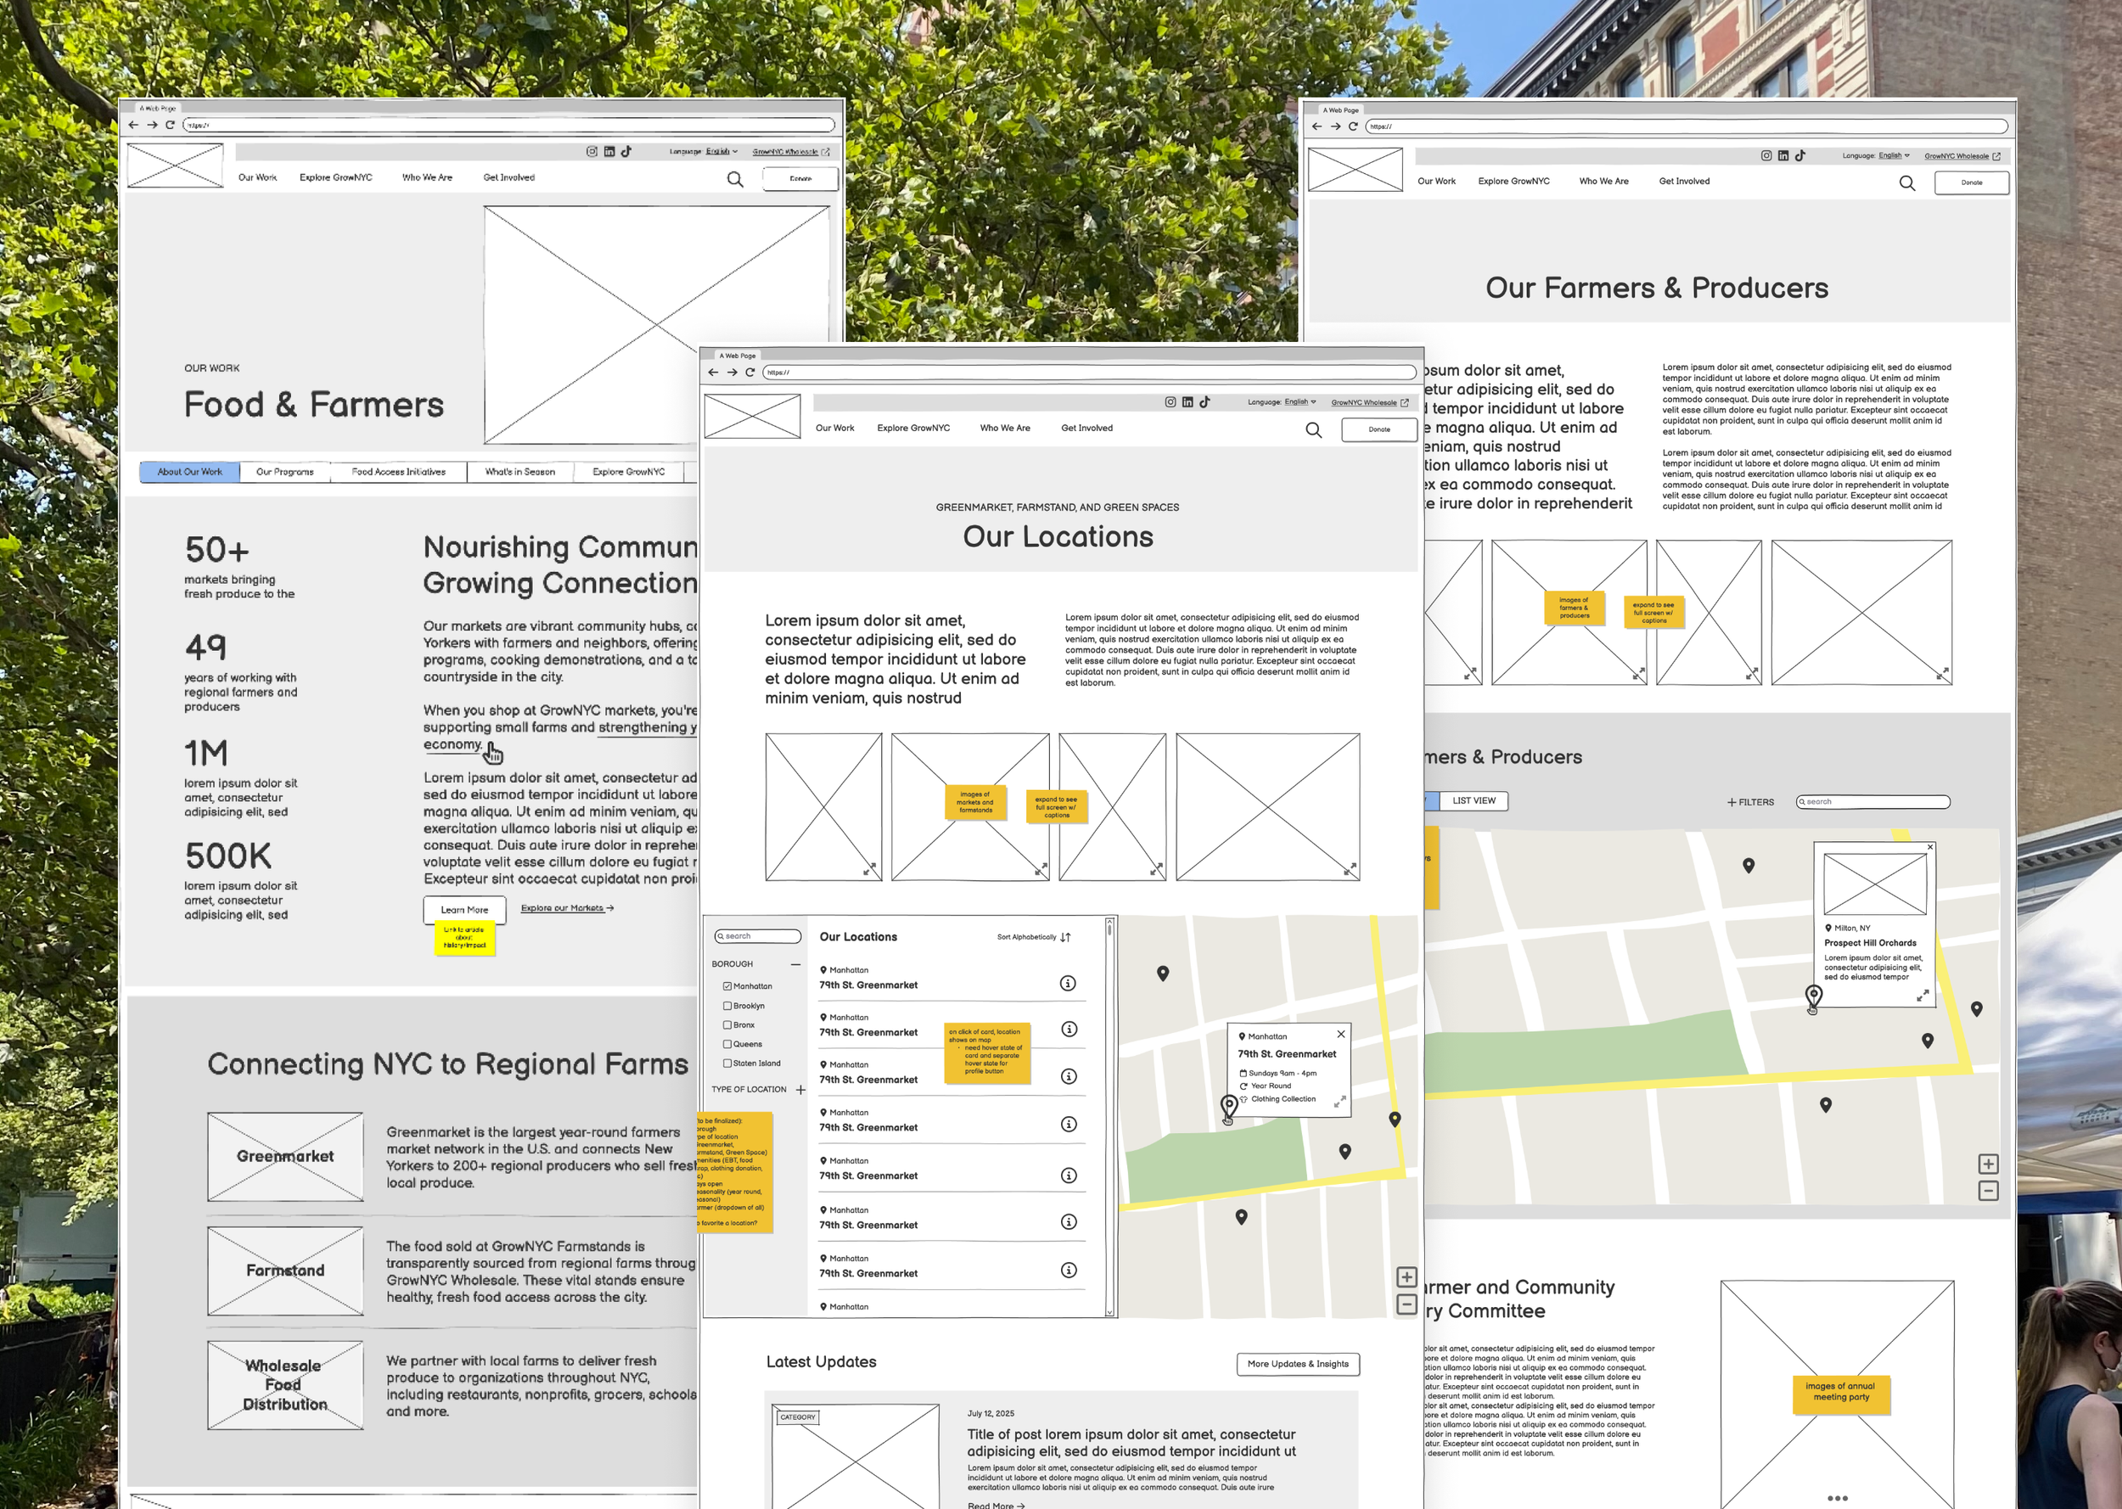The height and width of the screenshot is (1509, 2122).
Task: Click the More Updates & Insights button
Action: tap(1297, 1364)
